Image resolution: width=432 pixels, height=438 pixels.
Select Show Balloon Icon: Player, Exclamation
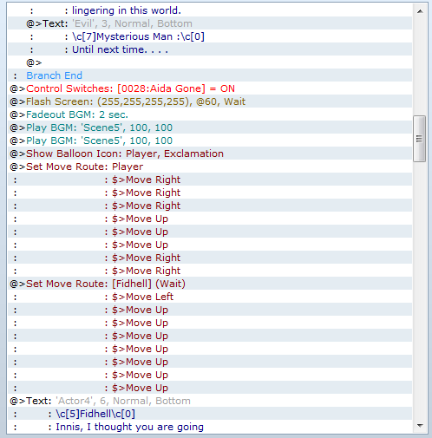210,154
